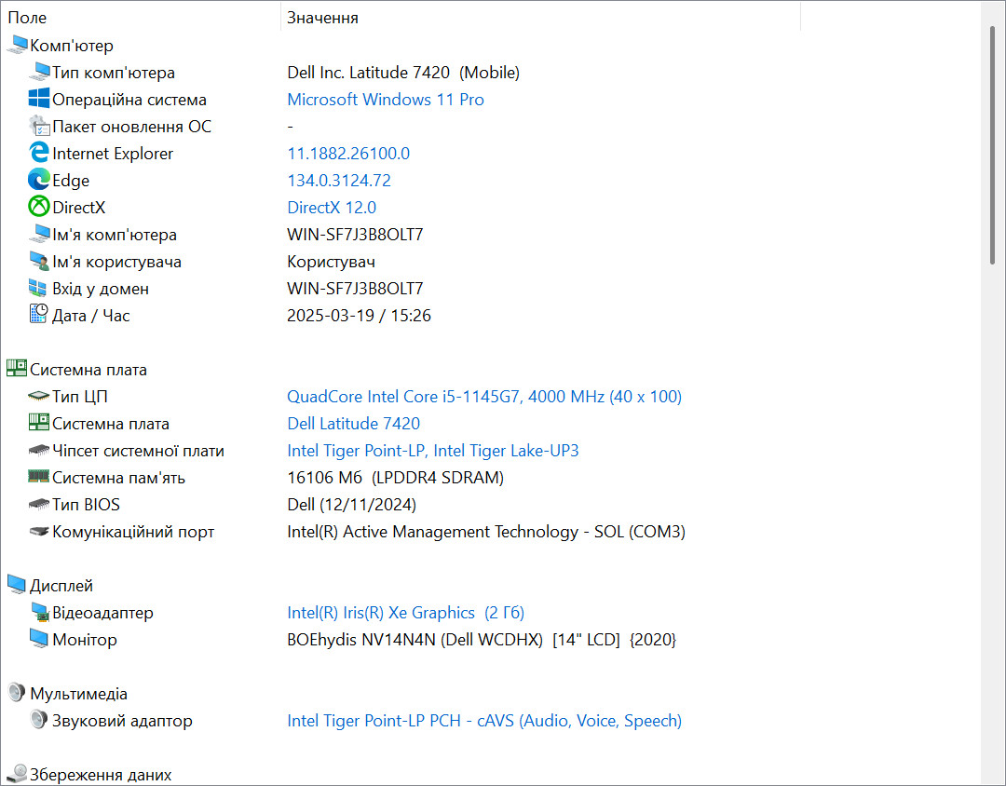This screenshot has height=786, width=1006.
Task: Select the video card icon beside Відеоадаптер
Action: coord(39,612)
